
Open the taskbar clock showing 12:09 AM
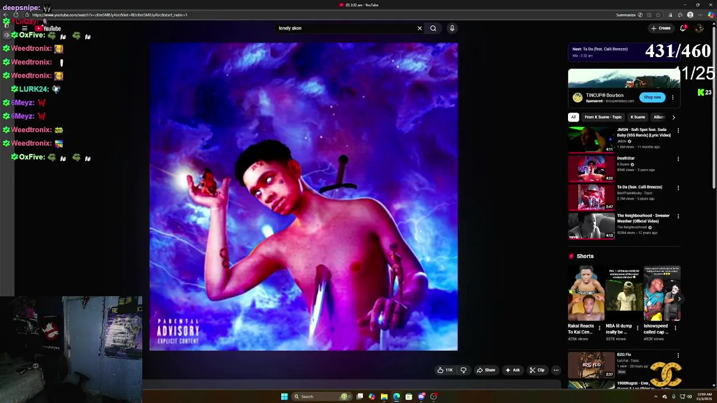pyautogui.click(x=705, y=396)
